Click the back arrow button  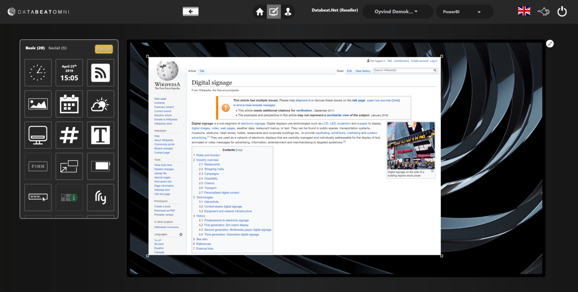tap(190, 11)
